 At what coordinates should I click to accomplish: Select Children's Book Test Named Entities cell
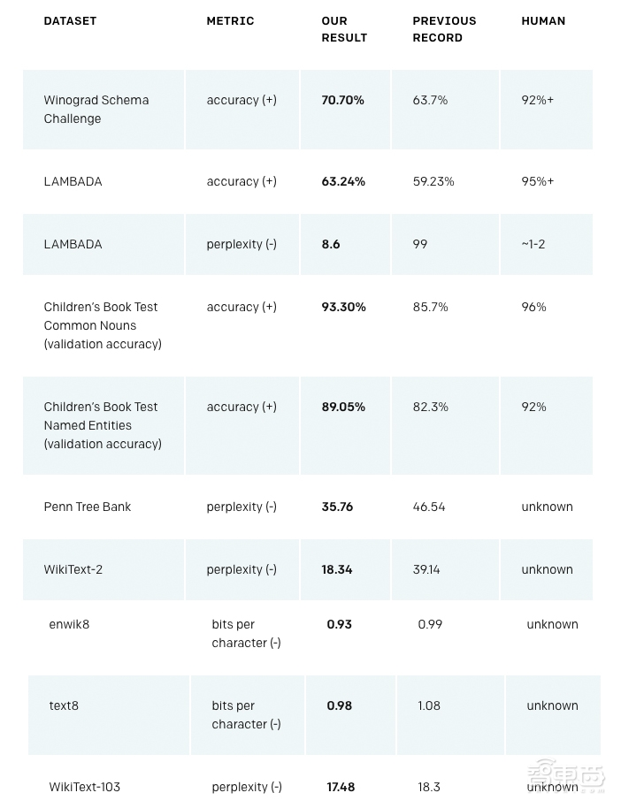click(103, 425)
